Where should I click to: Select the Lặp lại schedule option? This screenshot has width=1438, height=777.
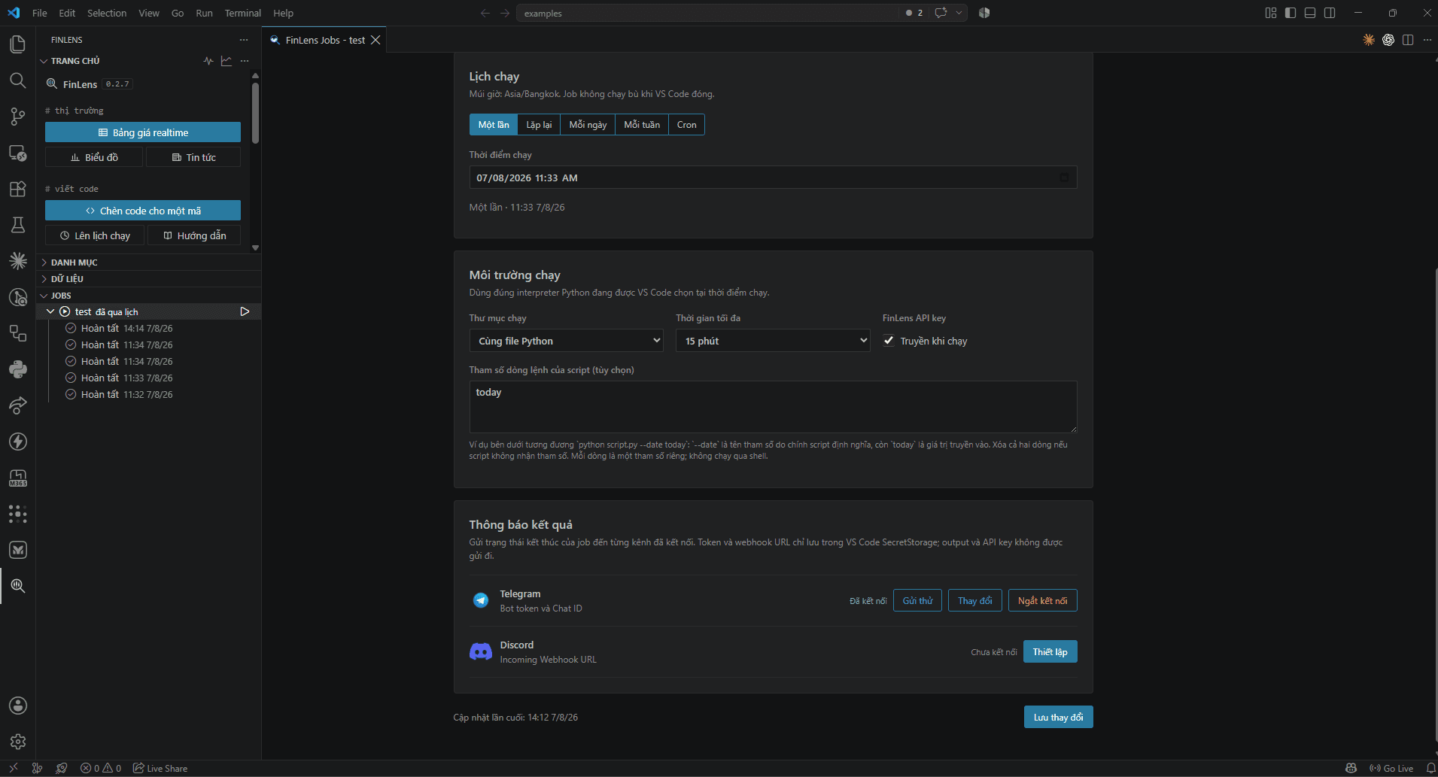[539, 125]
